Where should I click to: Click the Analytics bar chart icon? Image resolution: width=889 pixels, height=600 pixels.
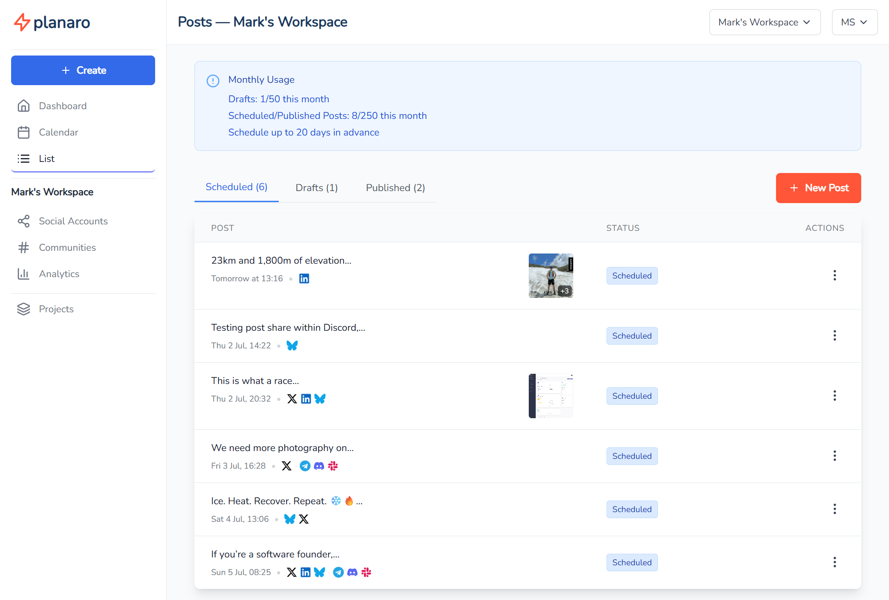tap(24, 274)
